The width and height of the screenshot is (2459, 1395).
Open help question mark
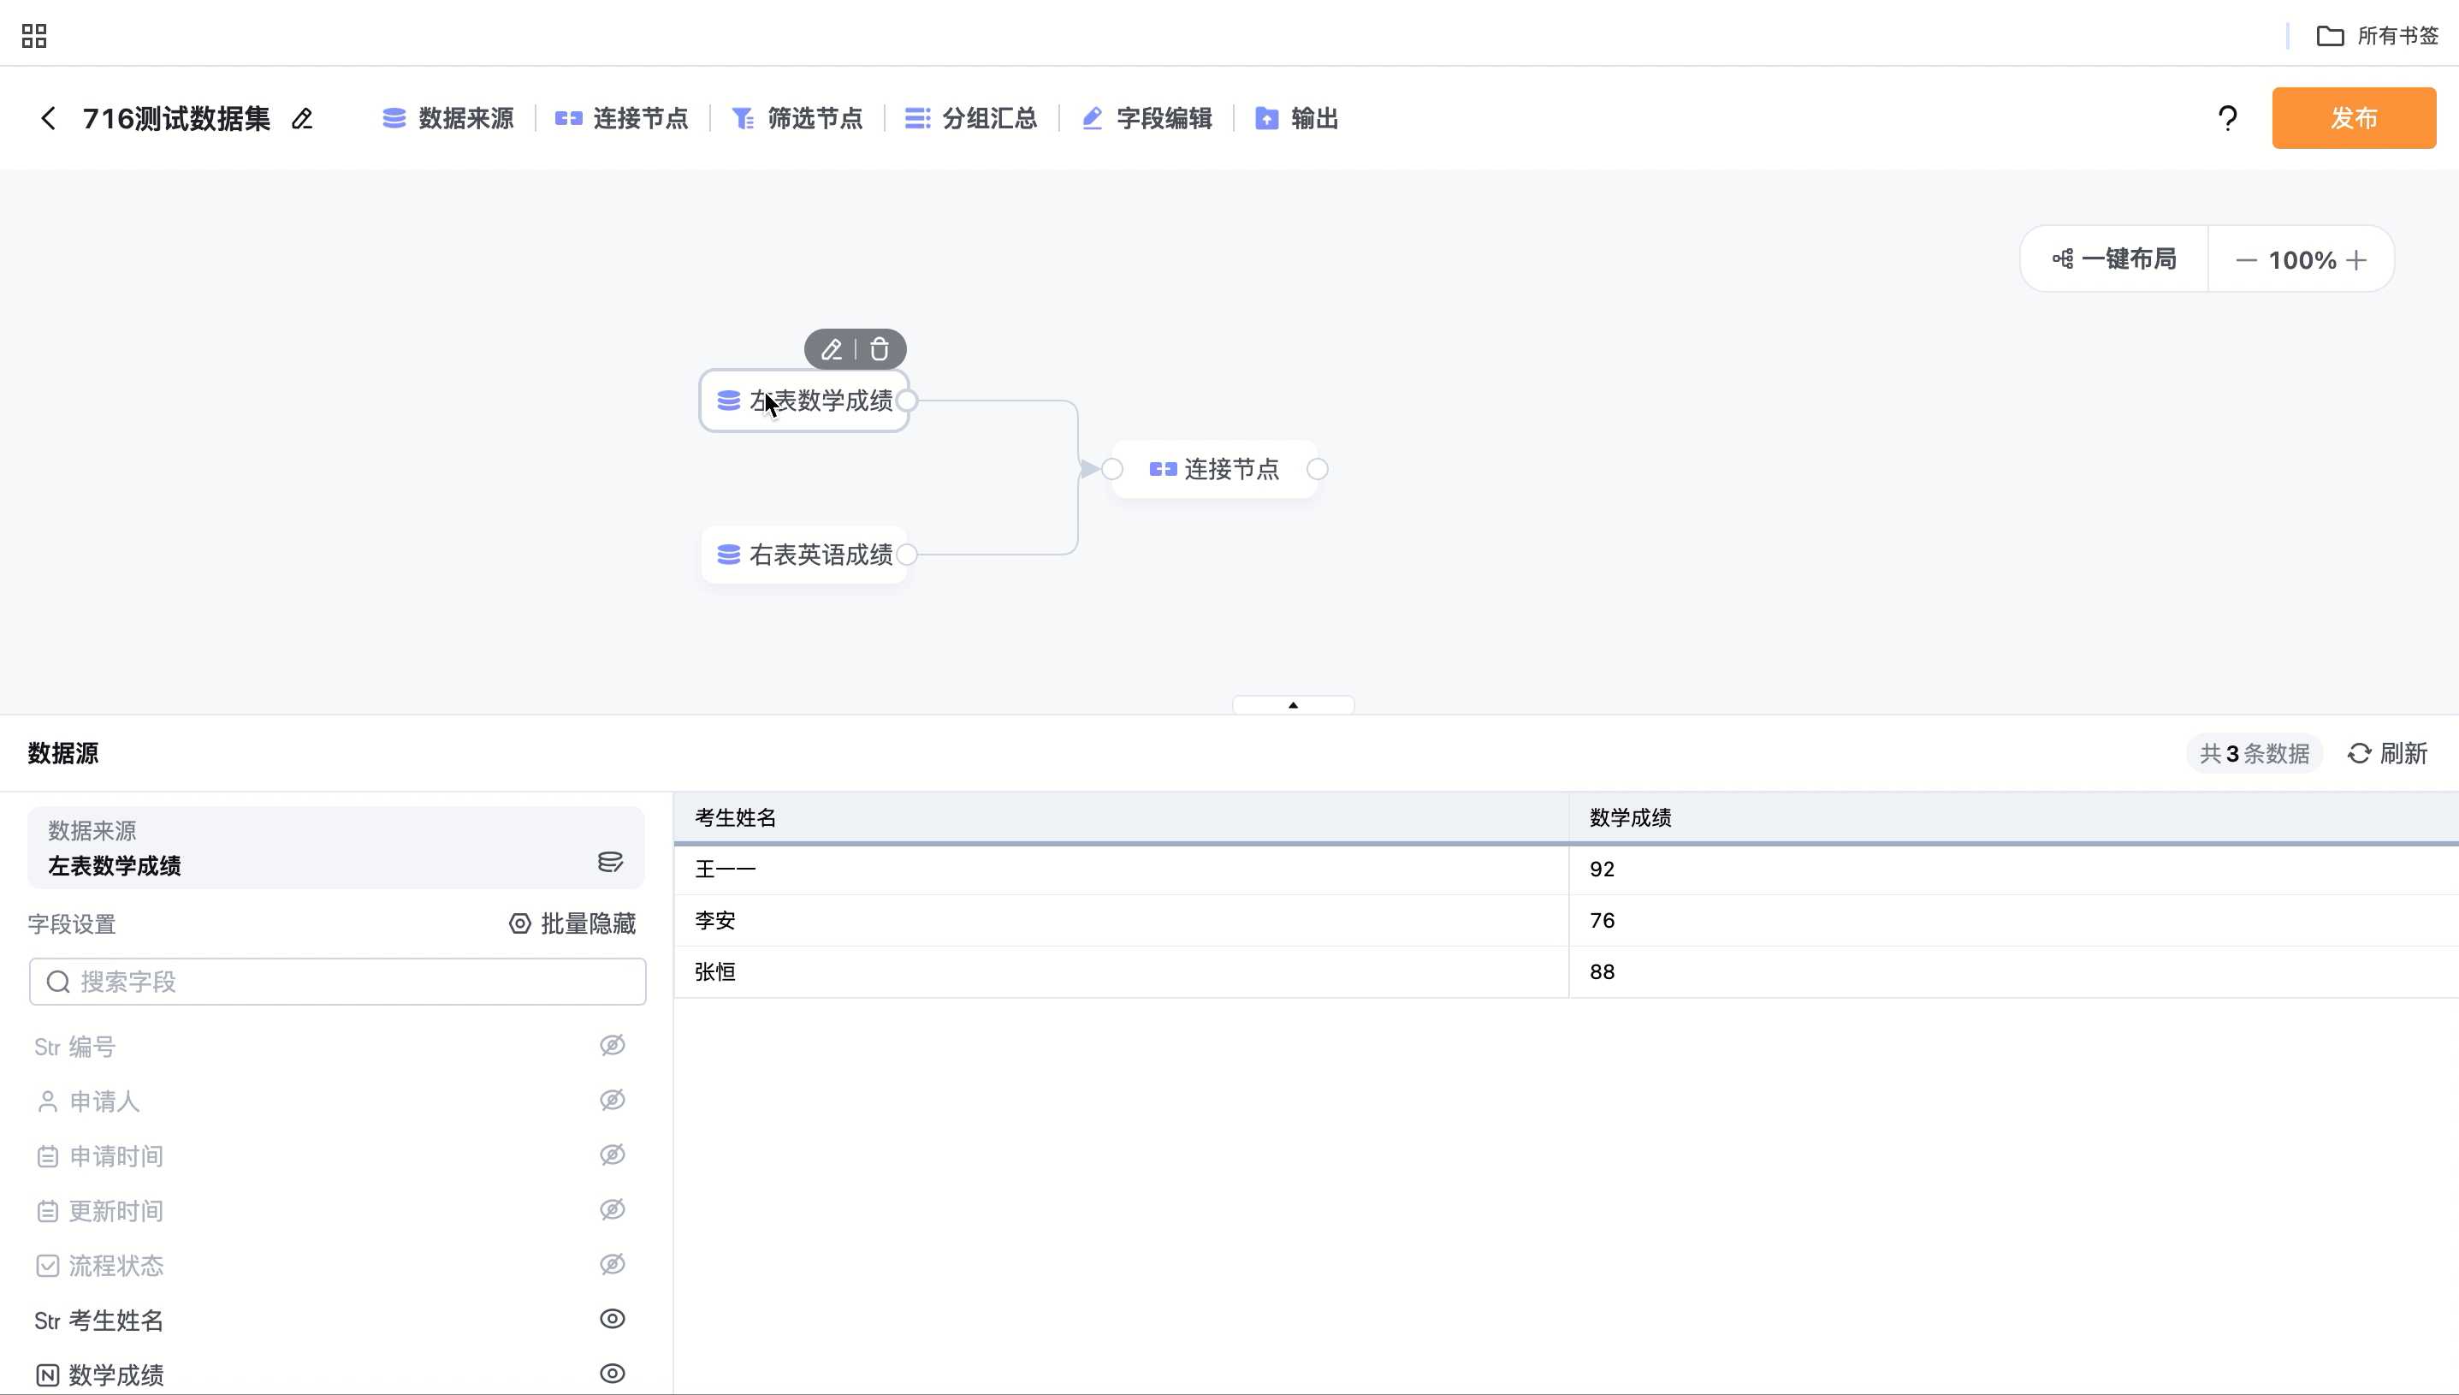[2227, 118]
